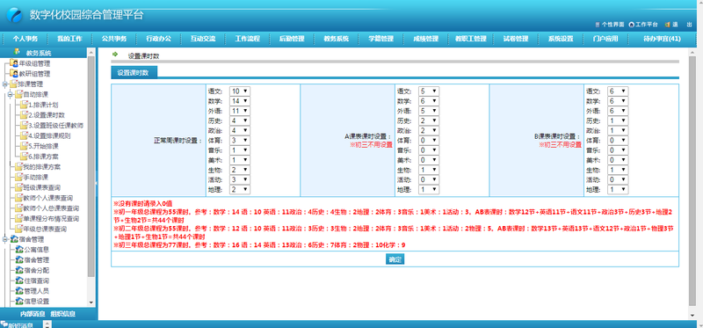The height and width of the screenshot is (328, 703).
Task: Click the platform logo in header
Action: coord(14,15)
